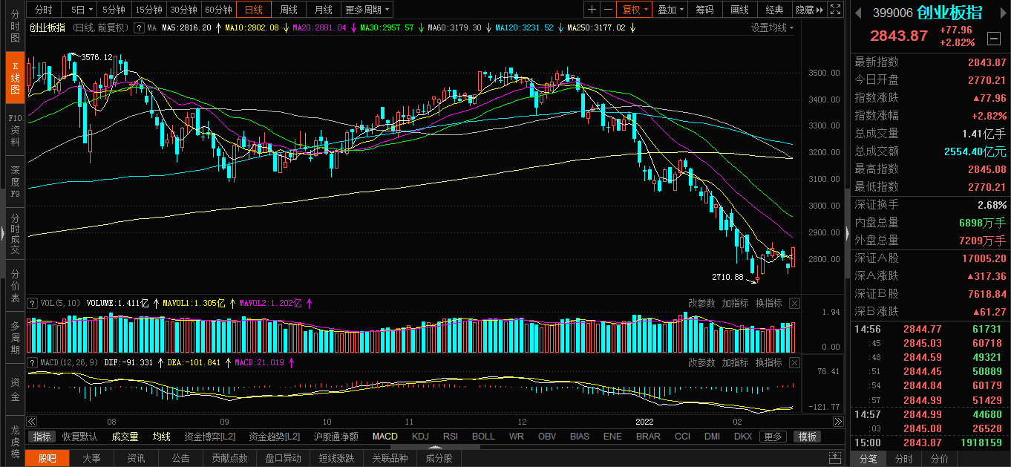Viewport: 1011px width, 467px height.
Task: Click 改参数 in the VOL panel
Action: (701, 303)
